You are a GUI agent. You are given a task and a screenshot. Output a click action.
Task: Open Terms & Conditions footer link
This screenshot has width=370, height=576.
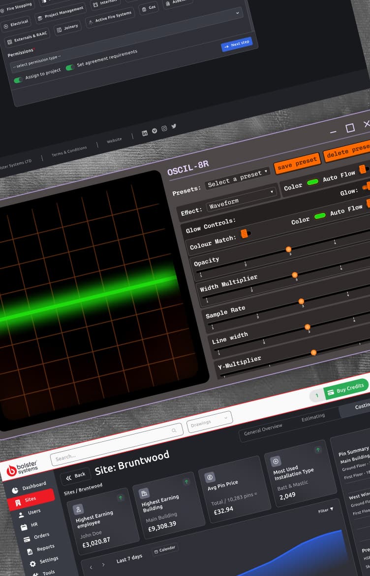69,151
